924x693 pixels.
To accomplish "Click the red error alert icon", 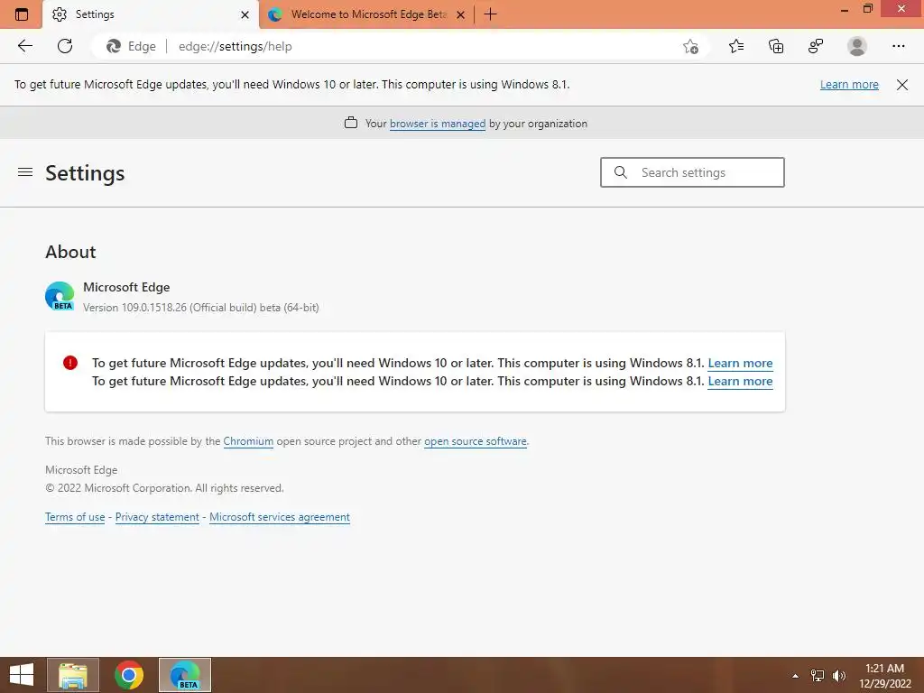I will tap(70, 363).
